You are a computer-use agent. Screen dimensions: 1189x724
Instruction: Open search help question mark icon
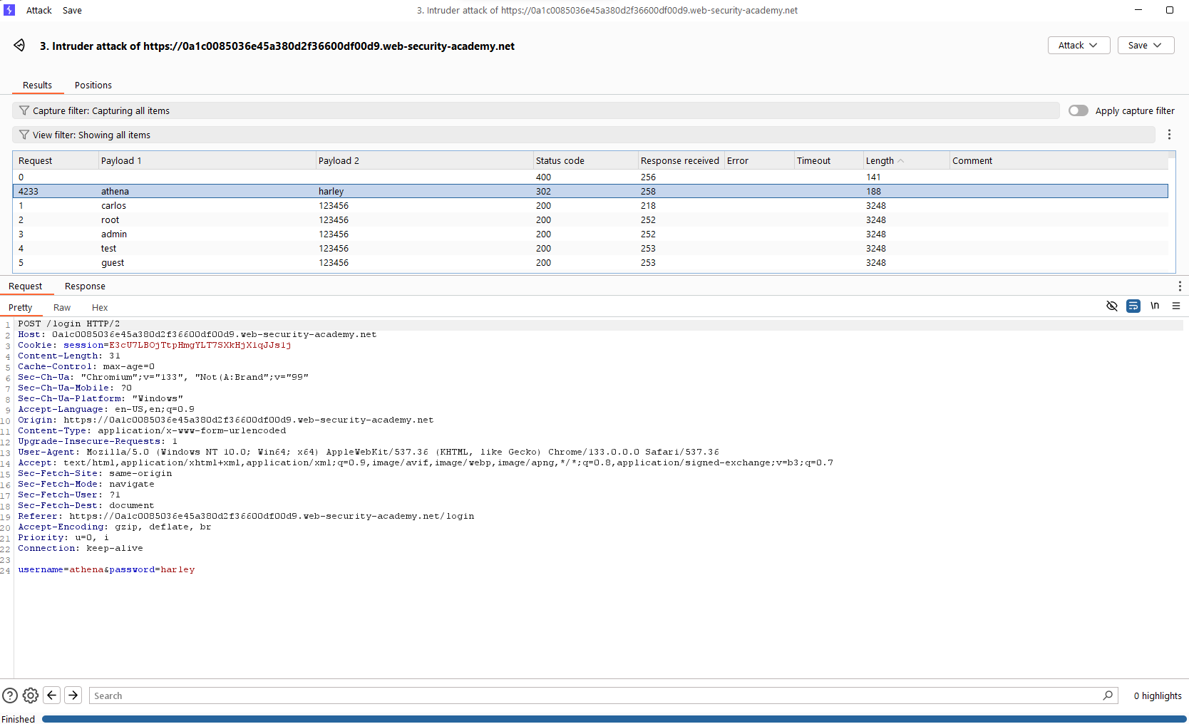10,695
